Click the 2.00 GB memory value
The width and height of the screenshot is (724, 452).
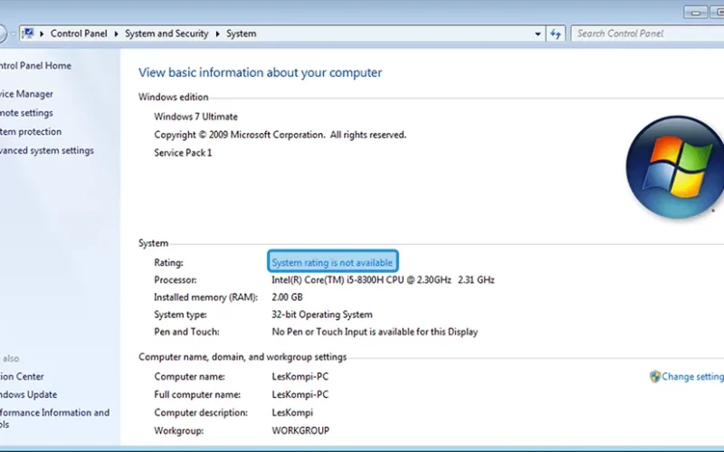coord(287,297)
